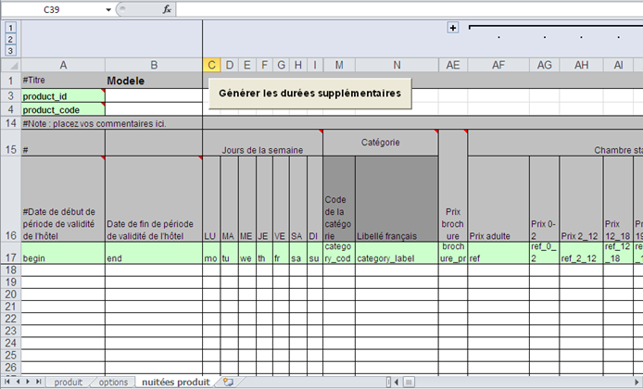Open the Name Box dropdown arrow

coord(108,9)
